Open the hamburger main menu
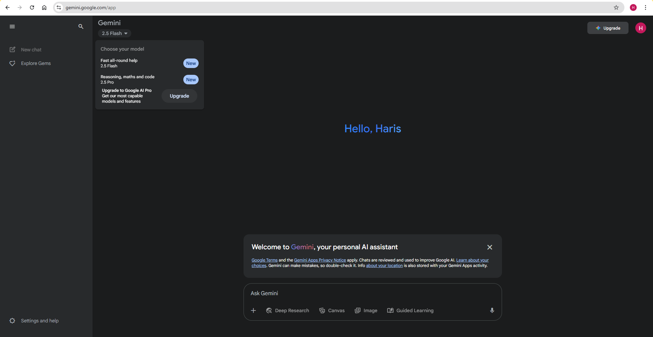This screenshot has height=337, width=653. (x=12, y=27)
